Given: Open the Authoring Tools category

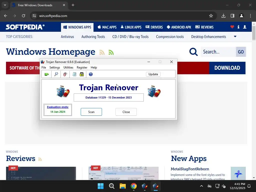Looking at the screenshot, I should [93, 37].
